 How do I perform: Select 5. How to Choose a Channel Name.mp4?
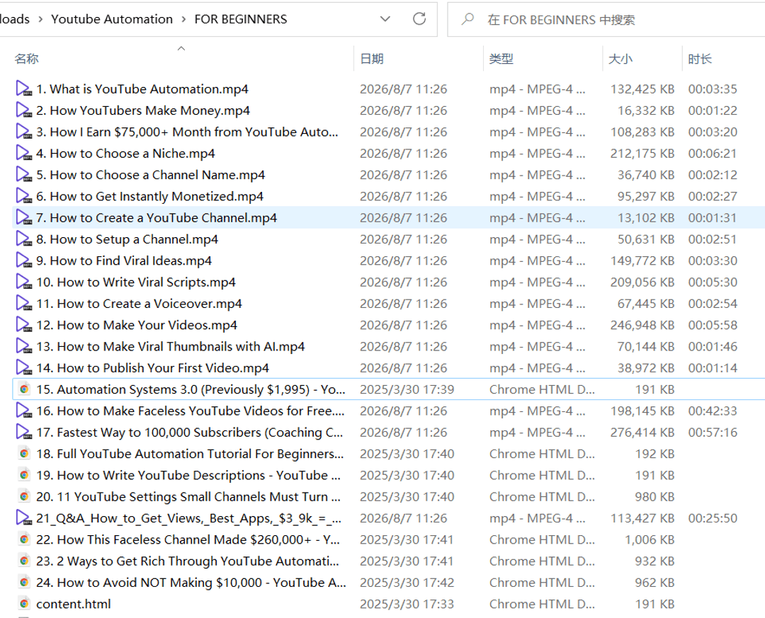151,175
